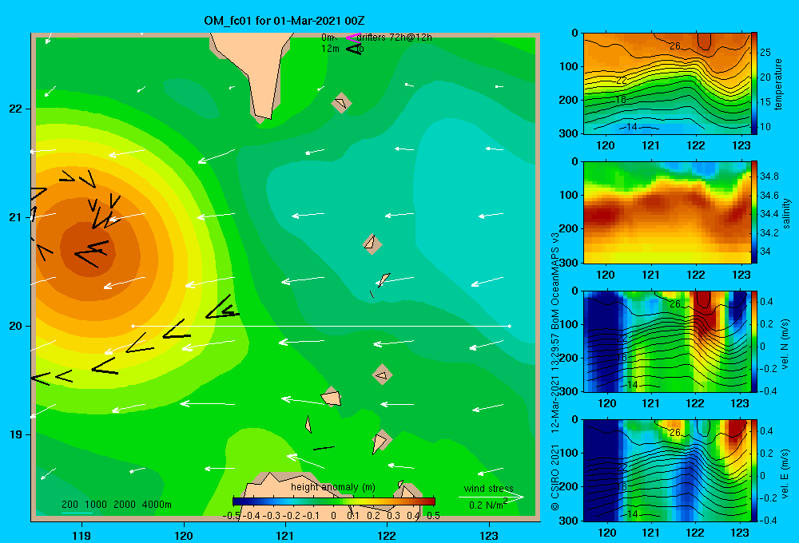The image size is (799, 543).
Task: Click the longitude 119 label under the main map
Action: 81,535
